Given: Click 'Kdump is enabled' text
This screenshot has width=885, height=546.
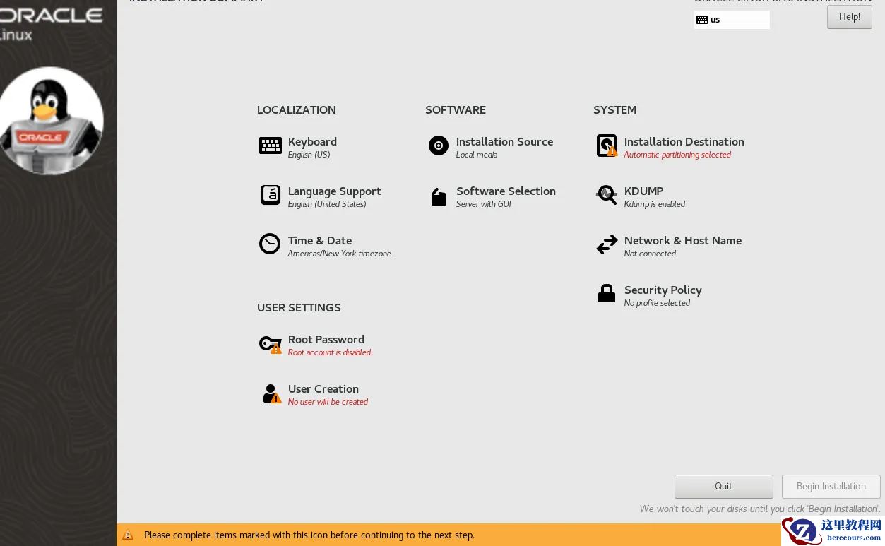Looking at the screenshot, I should point(655,204).
